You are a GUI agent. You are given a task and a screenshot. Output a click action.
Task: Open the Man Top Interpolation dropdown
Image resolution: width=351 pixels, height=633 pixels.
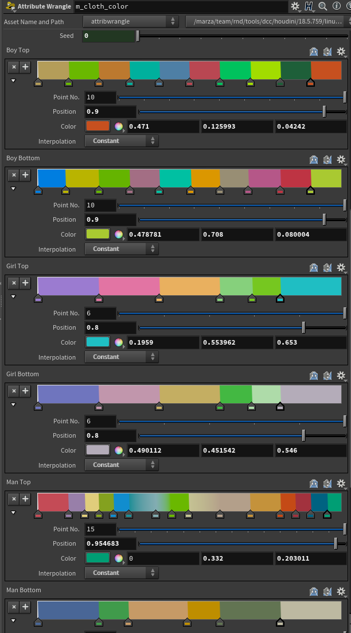coord(122,573)
